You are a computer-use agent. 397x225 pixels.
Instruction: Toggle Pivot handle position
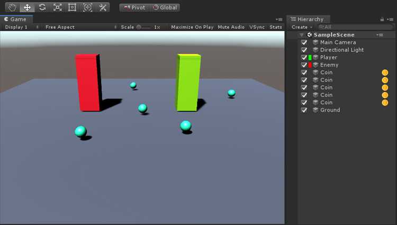point(134,7)
